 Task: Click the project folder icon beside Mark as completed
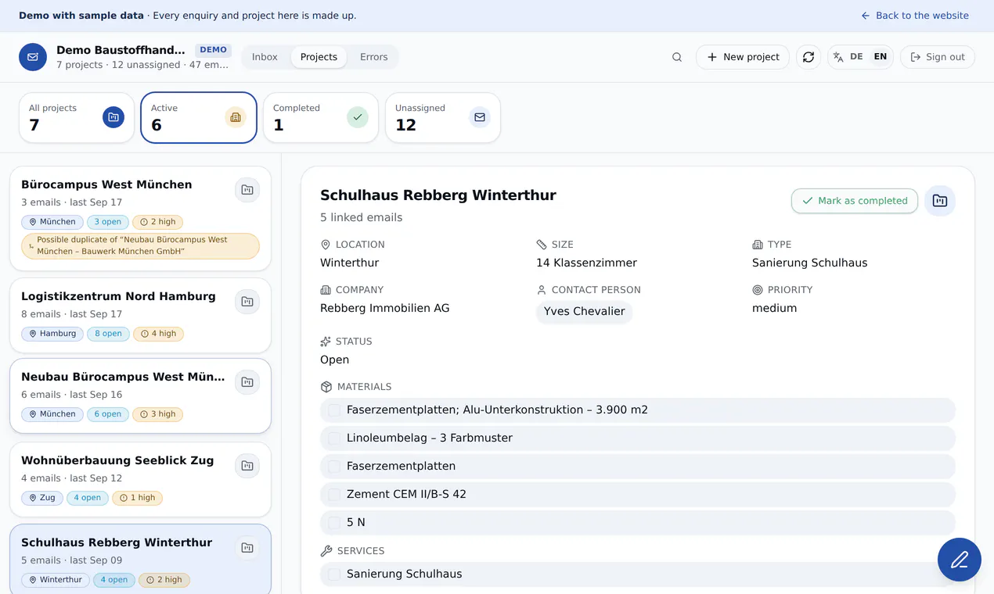pos(940,201)
